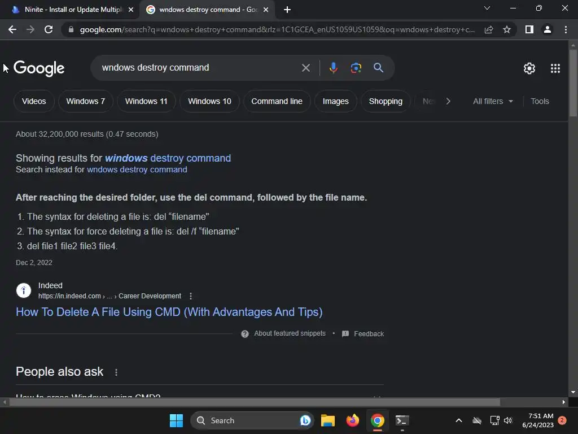Open About featured snippets help

[283, 333]
